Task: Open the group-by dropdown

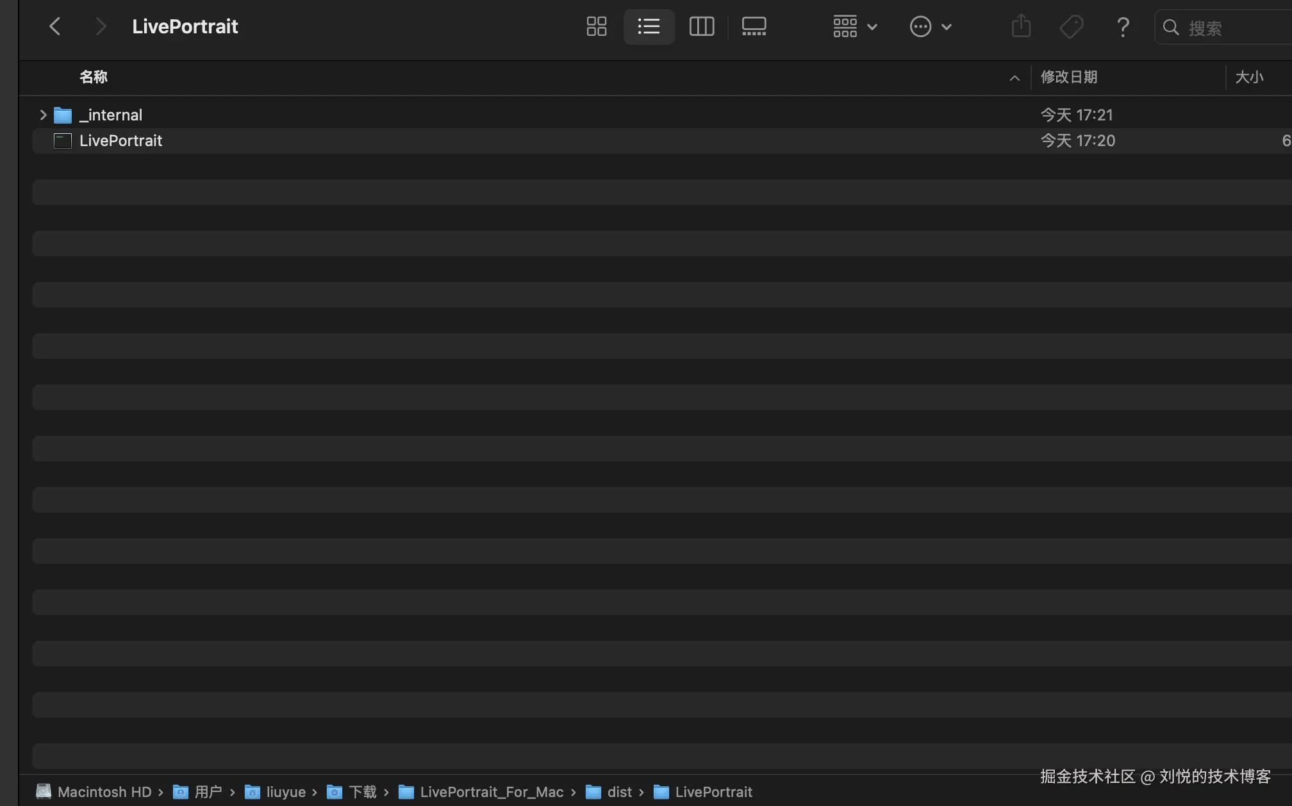Action: [x=854, y=27]
